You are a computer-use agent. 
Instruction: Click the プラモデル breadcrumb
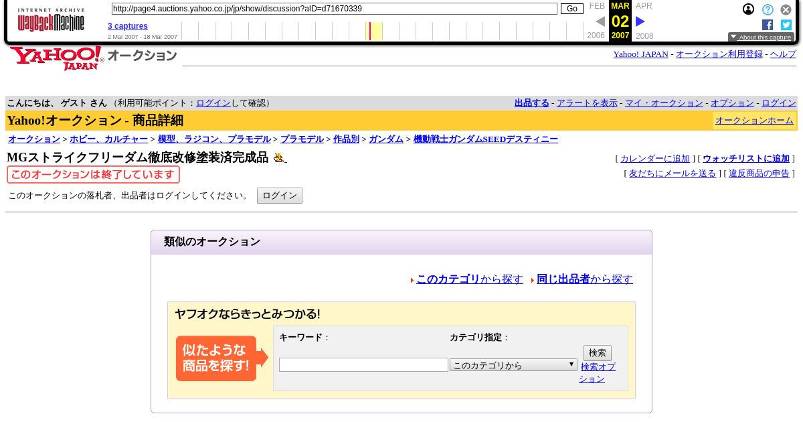tap(302, 139)
